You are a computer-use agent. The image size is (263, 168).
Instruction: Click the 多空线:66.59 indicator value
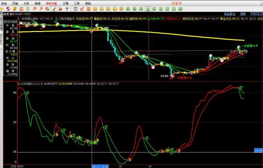pos(120,18)
